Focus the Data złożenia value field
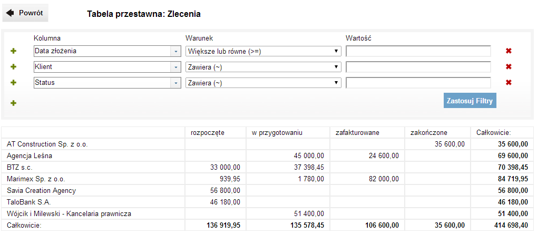 point(418,51)
